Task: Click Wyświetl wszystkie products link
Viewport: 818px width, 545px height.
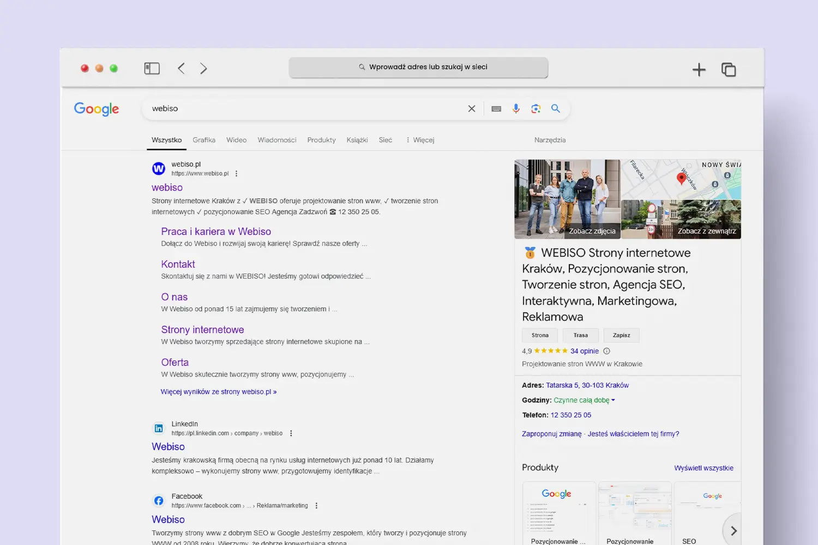Action: coord(703,468)
